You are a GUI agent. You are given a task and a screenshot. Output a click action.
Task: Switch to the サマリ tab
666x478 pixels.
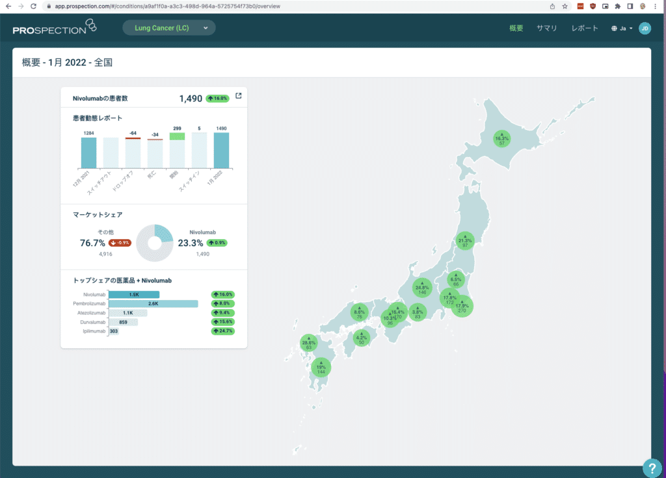[x=546, y=29]
